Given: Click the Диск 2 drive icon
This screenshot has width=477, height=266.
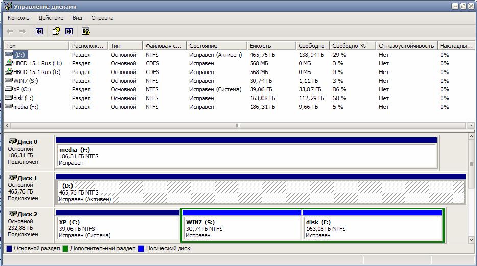Looking at the screenshot, I should point(12,214).
